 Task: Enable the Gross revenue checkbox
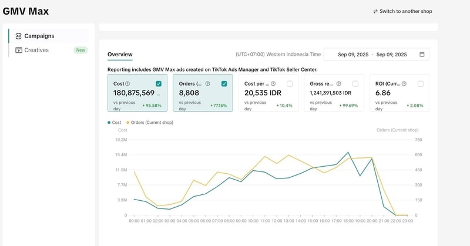tap(355, 84)
